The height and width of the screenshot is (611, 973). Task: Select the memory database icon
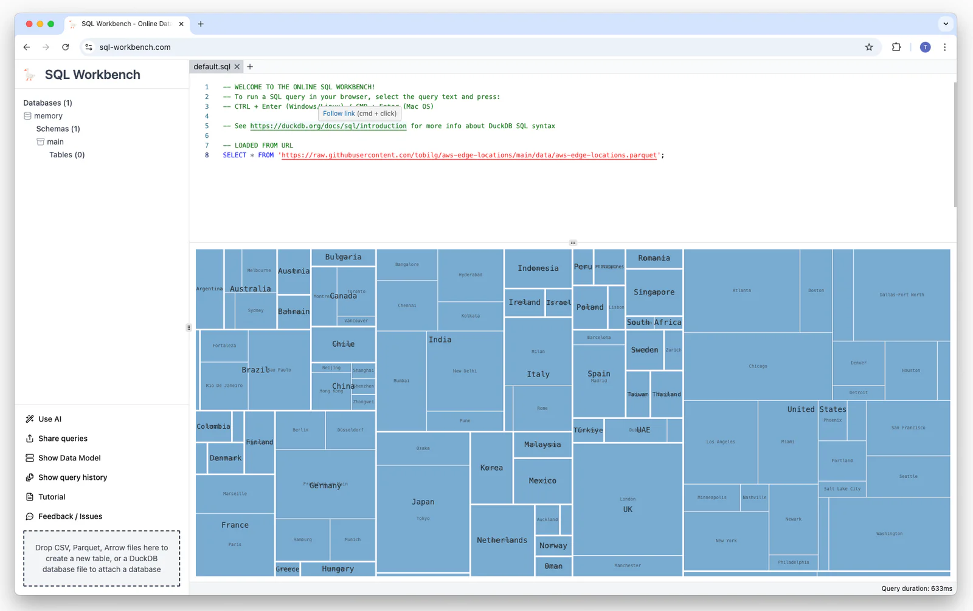(27, 115)
